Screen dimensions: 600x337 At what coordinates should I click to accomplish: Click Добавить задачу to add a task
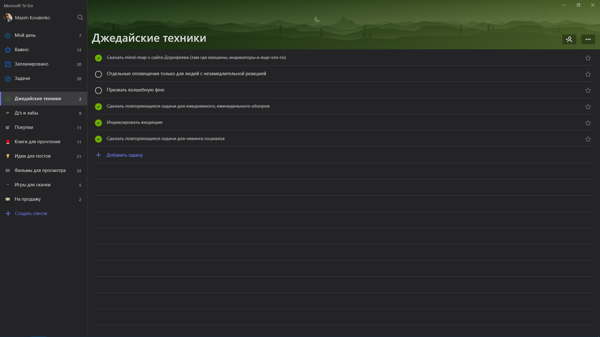tap(125, 155)
